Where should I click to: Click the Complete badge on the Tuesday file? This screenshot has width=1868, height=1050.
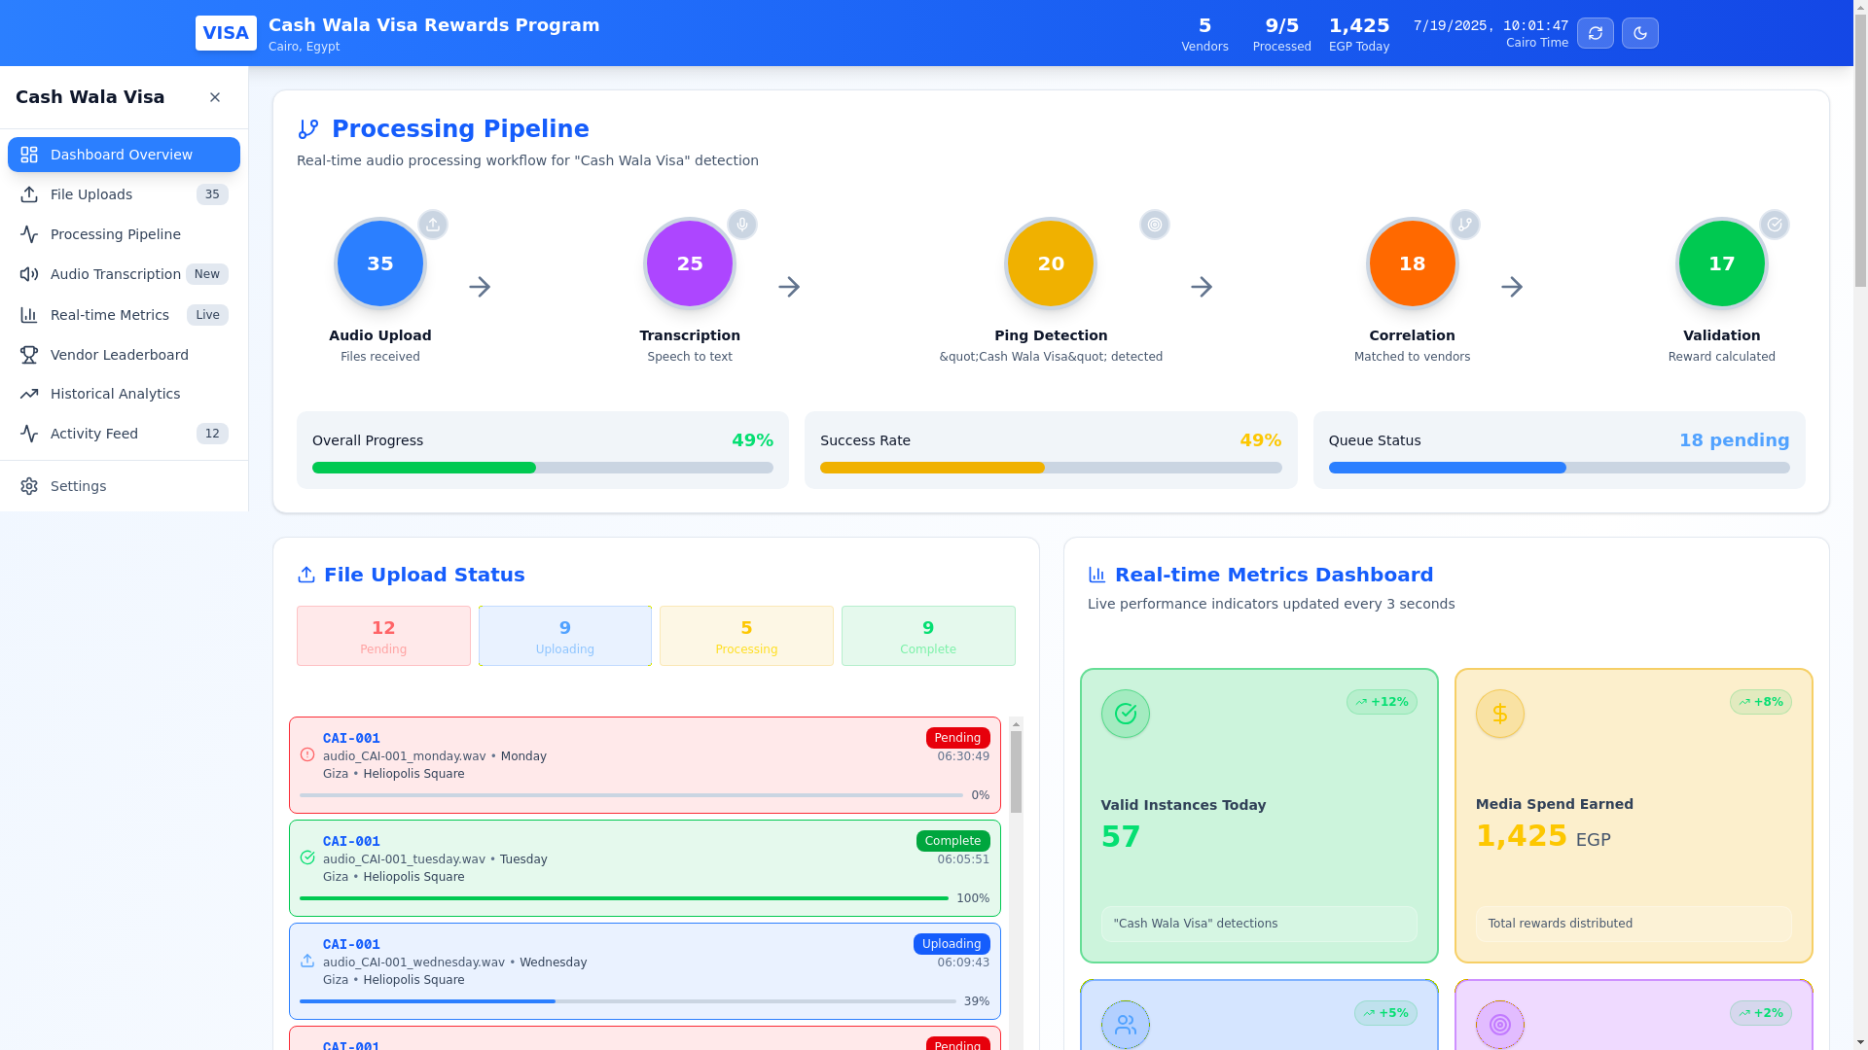(x=953, y=841)
